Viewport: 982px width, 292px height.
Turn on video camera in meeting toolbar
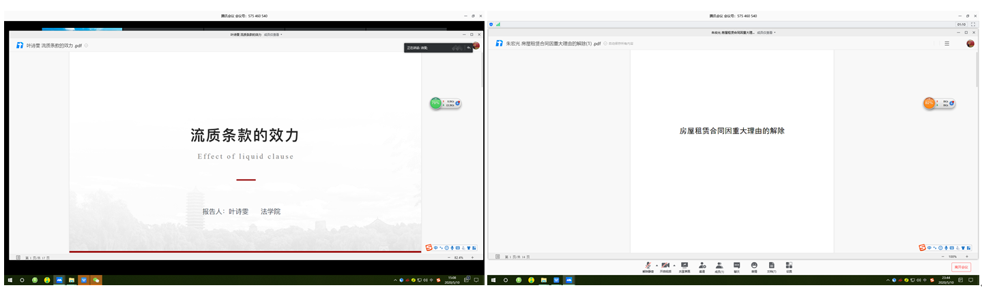(x=665, y=265)
